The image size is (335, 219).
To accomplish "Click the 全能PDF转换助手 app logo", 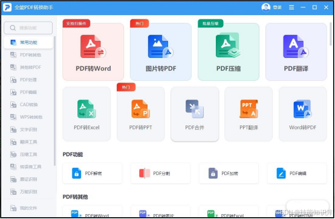I will [7, 7].
